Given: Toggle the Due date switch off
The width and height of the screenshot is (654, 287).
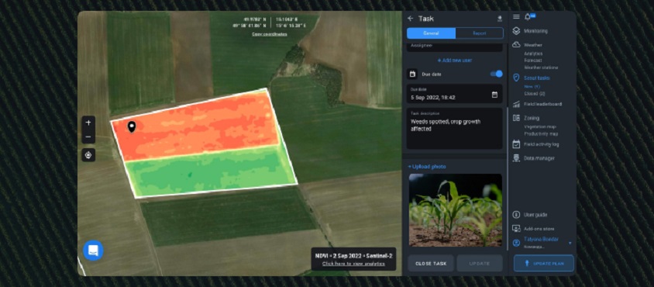Looking at the screenshot, I should (497, 74).
